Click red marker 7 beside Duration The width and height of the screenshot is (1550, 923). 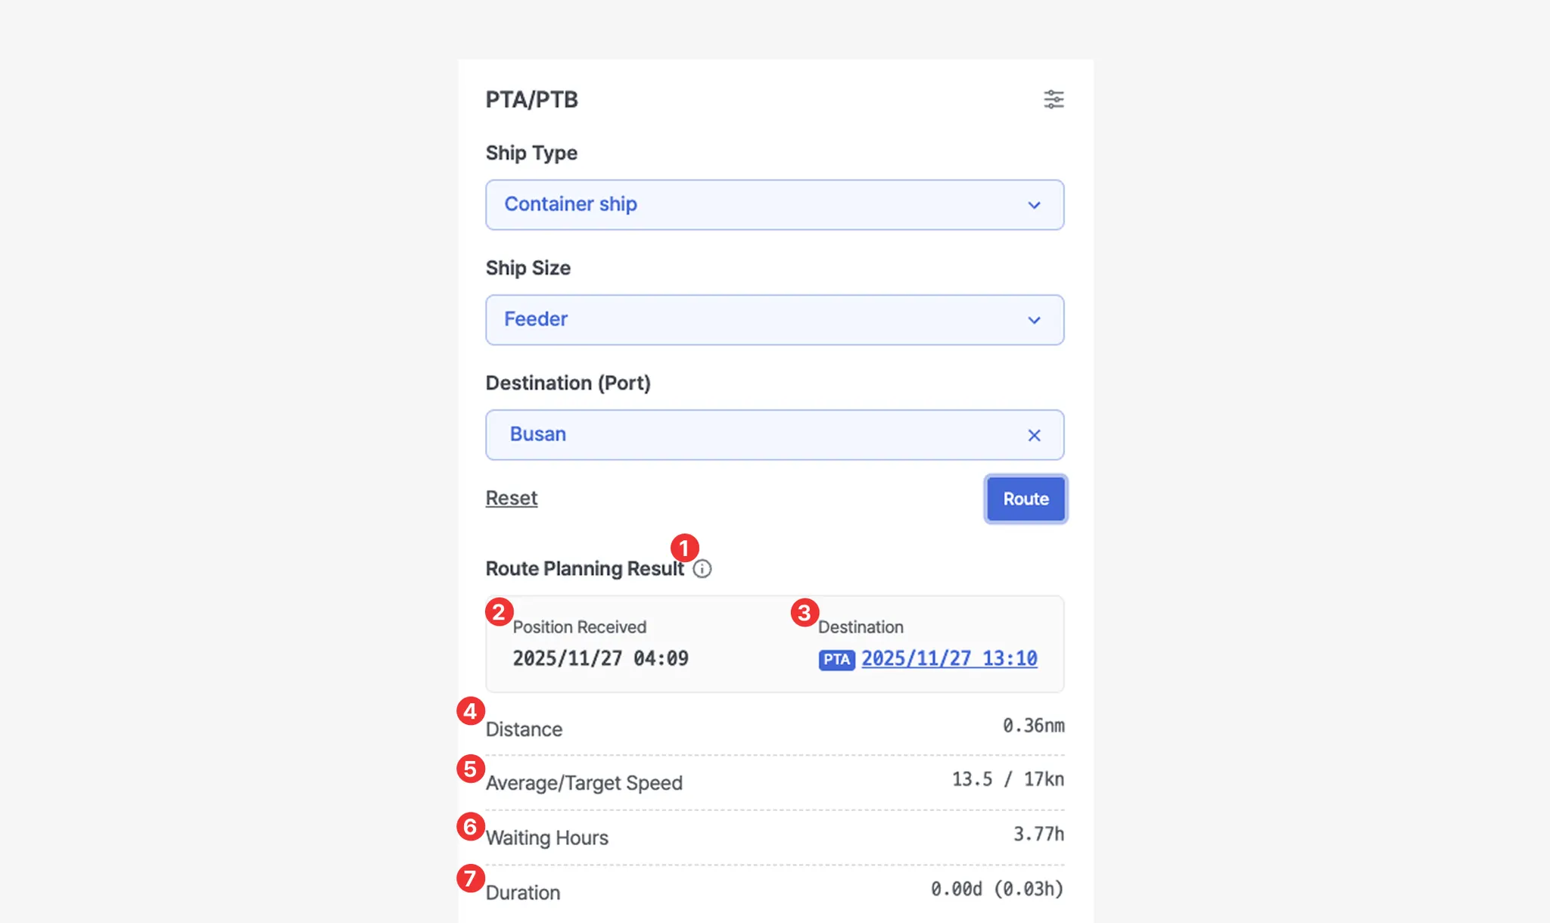[470, 878]
